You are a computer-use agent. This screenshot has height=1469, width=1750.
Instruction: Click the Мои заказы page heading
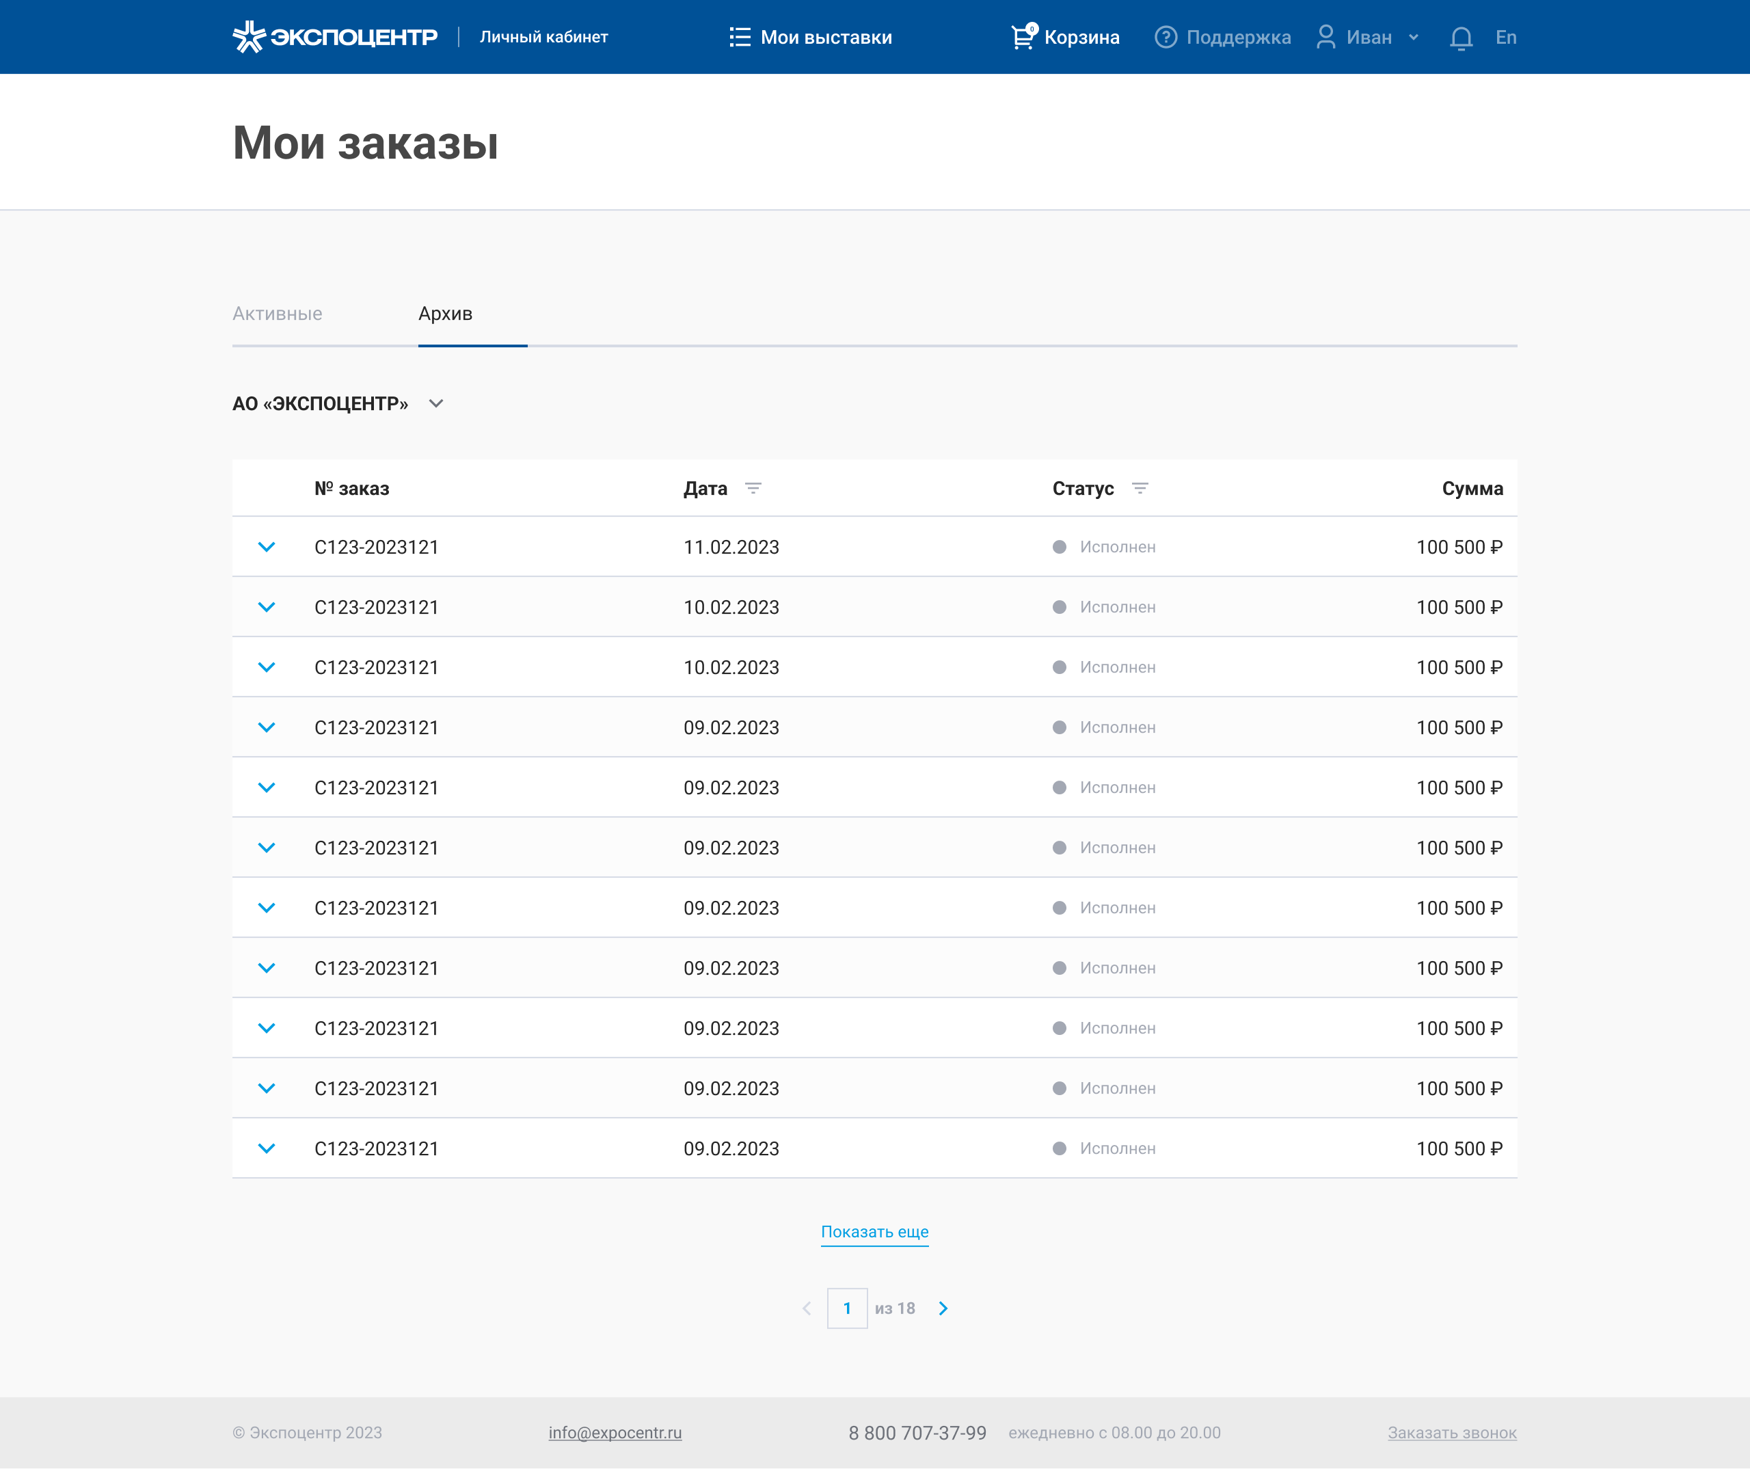click(x=366, y=142)
